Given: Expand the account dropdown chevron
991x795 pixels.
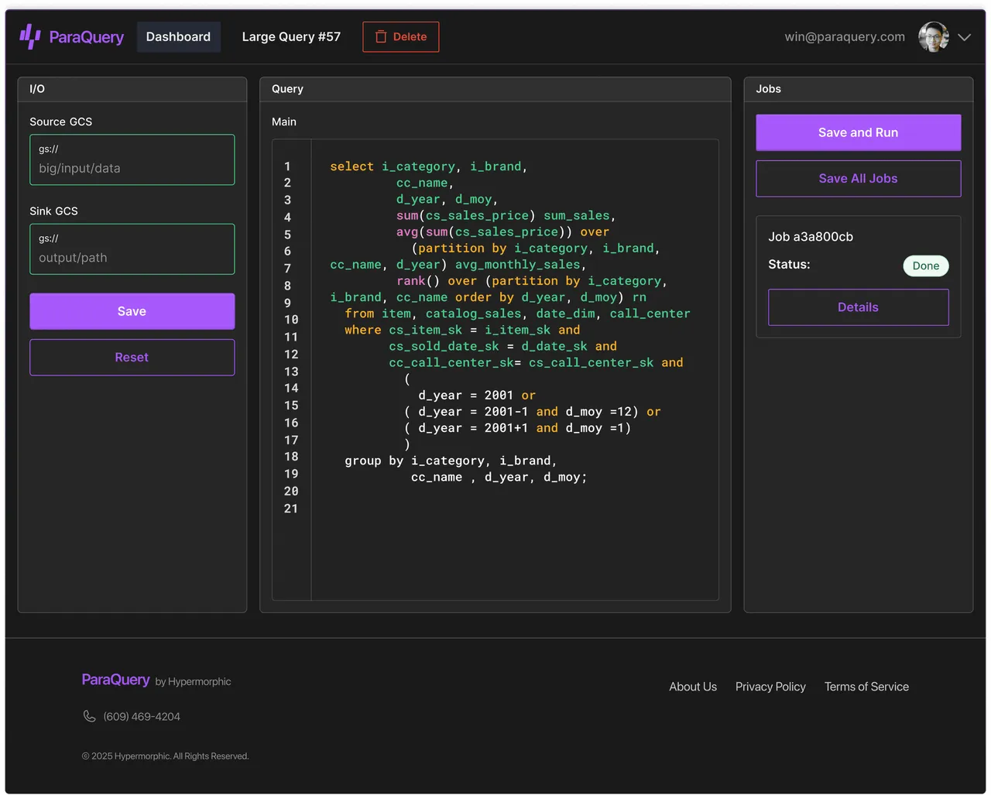Looking at the screenshot, I should (x=964, y=37).
